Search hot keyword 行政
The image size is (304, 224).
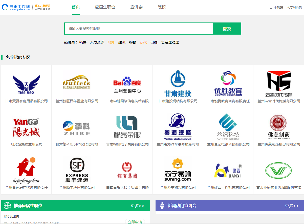click(x=143, y=42)
